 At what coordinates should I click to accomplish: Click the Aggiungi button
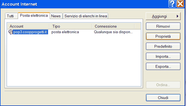coord(163,16)
